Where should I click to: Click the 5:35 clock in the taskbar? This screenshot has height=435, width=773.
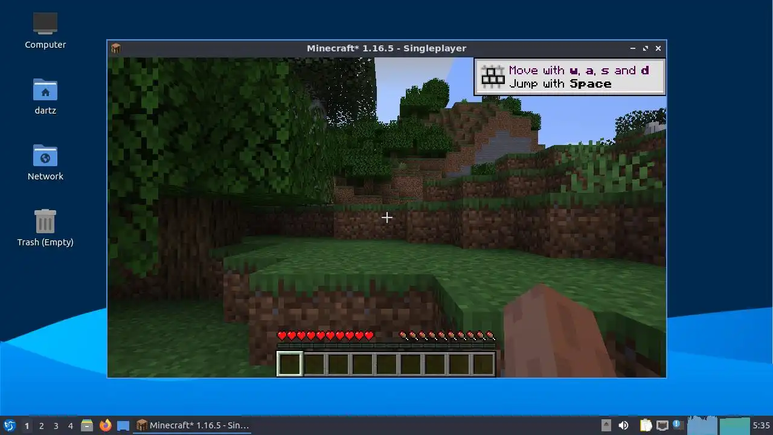(761, 425)
